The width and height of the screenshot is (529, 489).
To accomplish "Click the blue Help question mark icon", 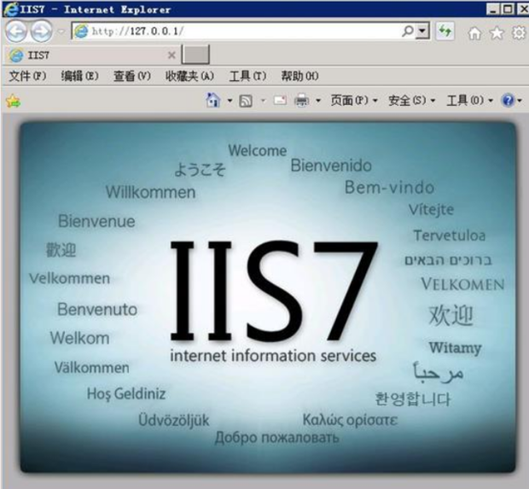I will 508,101.
